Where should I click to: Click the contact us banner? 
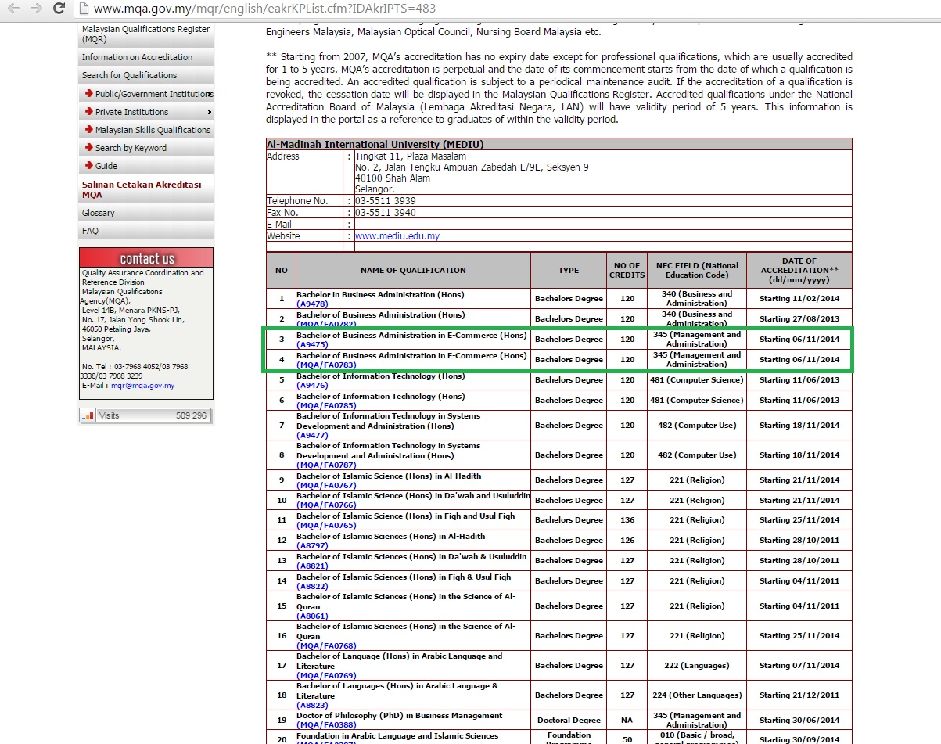[x=145, y=258]
